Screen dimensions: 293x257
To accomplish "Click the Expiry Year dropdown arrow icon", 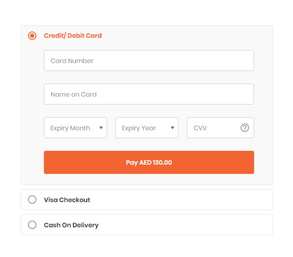I will 173,128.
